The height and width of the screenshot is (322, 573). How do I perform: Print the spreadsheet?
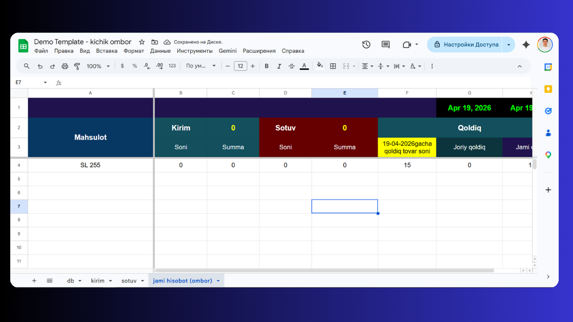(x=65, y=66)
